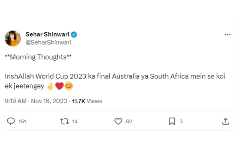Viewport: 240px width, 154px height.
Task: Click the like count 62
Action: tap(129, 121)
